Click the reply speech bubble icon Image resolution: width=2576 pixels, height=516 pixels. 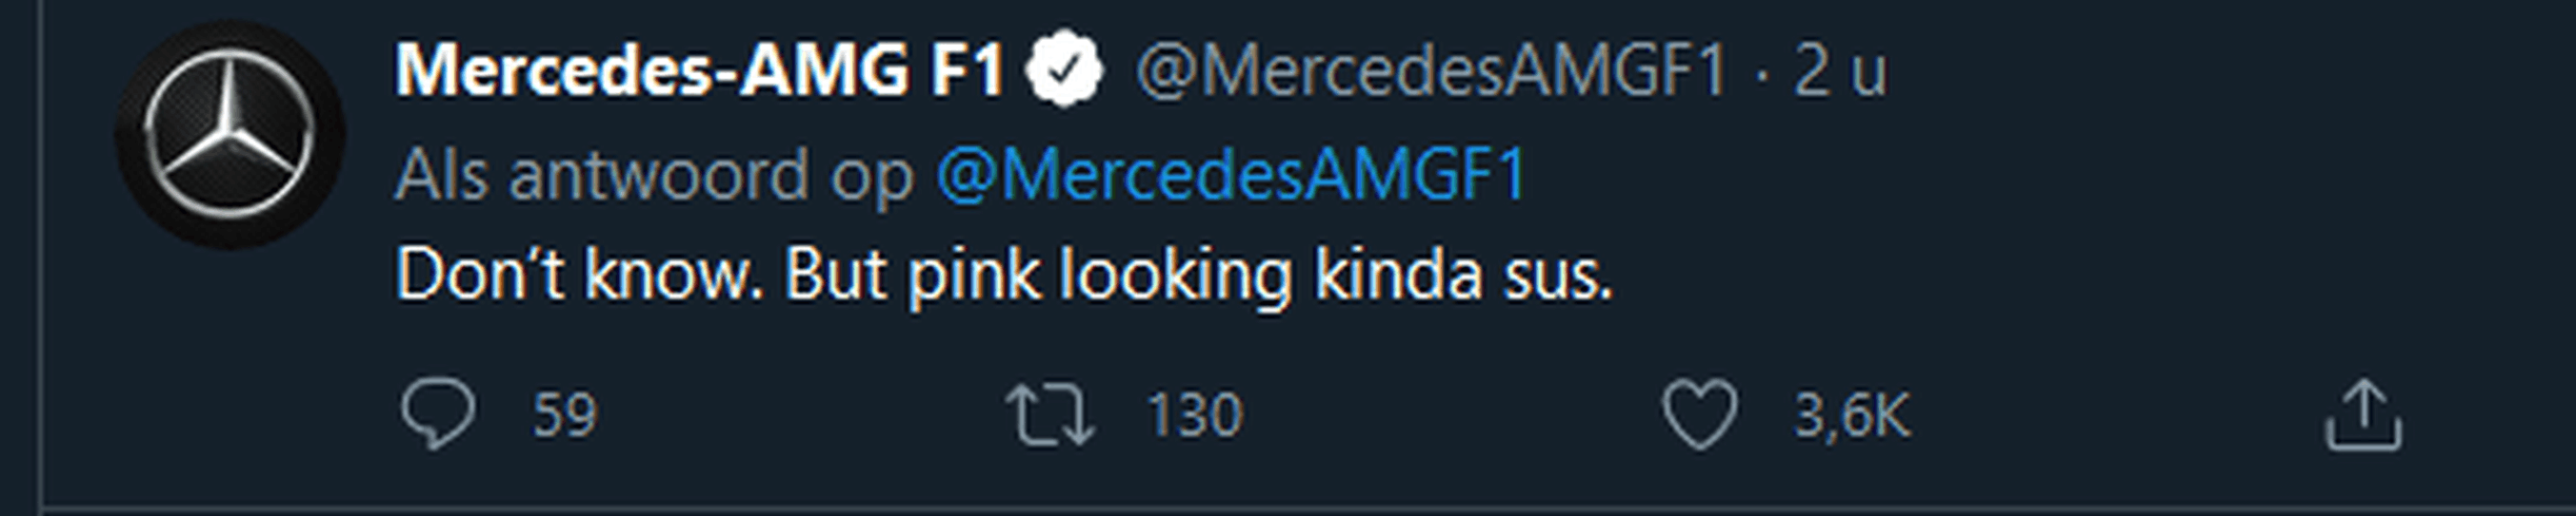(x=438, y=413)
